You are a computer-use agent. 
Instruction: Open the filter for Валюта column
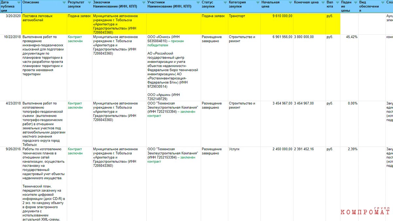click(x=337, y=2)
